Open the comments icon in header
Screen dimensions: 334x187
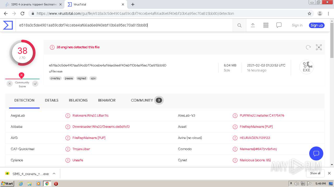point(279,25)
